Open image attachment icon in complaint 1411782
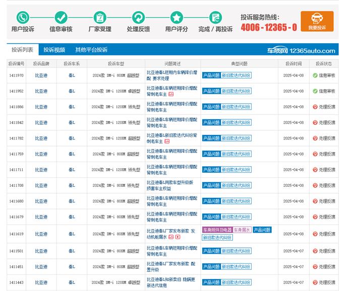The height and width of the screenshot is (291, 353). [167, 141]
